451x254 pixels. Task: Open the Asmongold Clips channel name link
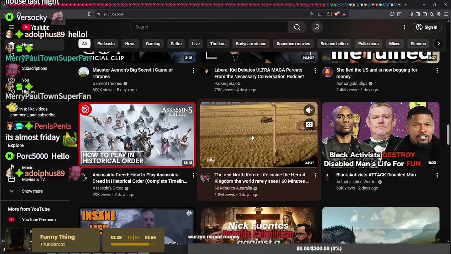[x=352, y=84]
